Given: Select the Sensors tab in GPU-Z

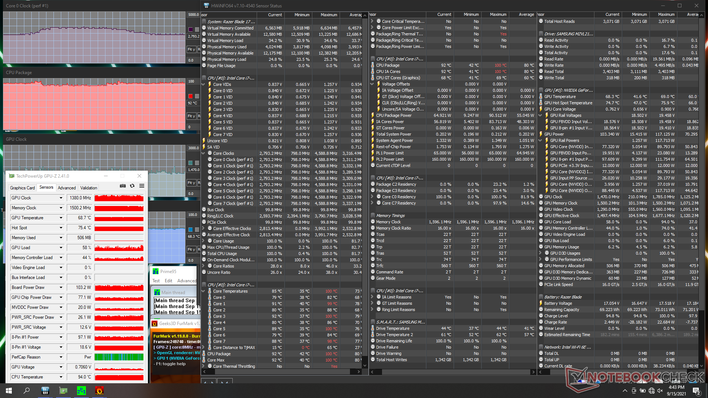Looking at the screenshot, I should pos(46,187).
